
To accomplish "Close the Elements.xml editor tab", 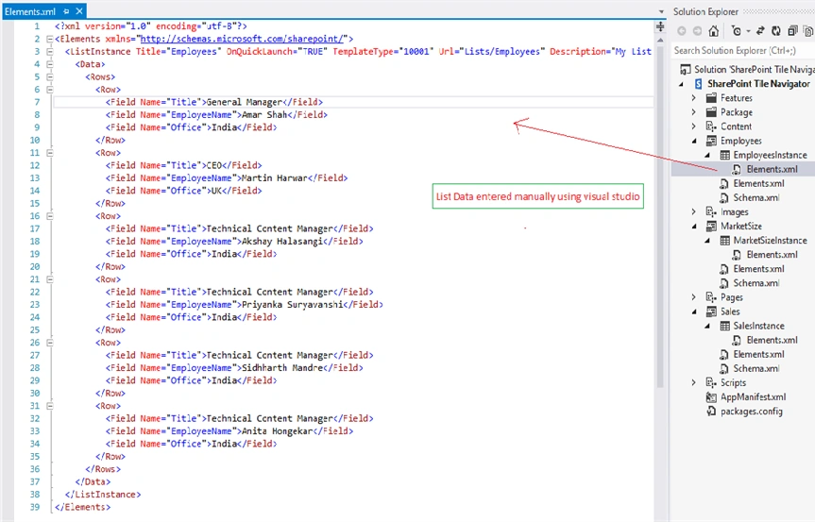I will 79,11.
